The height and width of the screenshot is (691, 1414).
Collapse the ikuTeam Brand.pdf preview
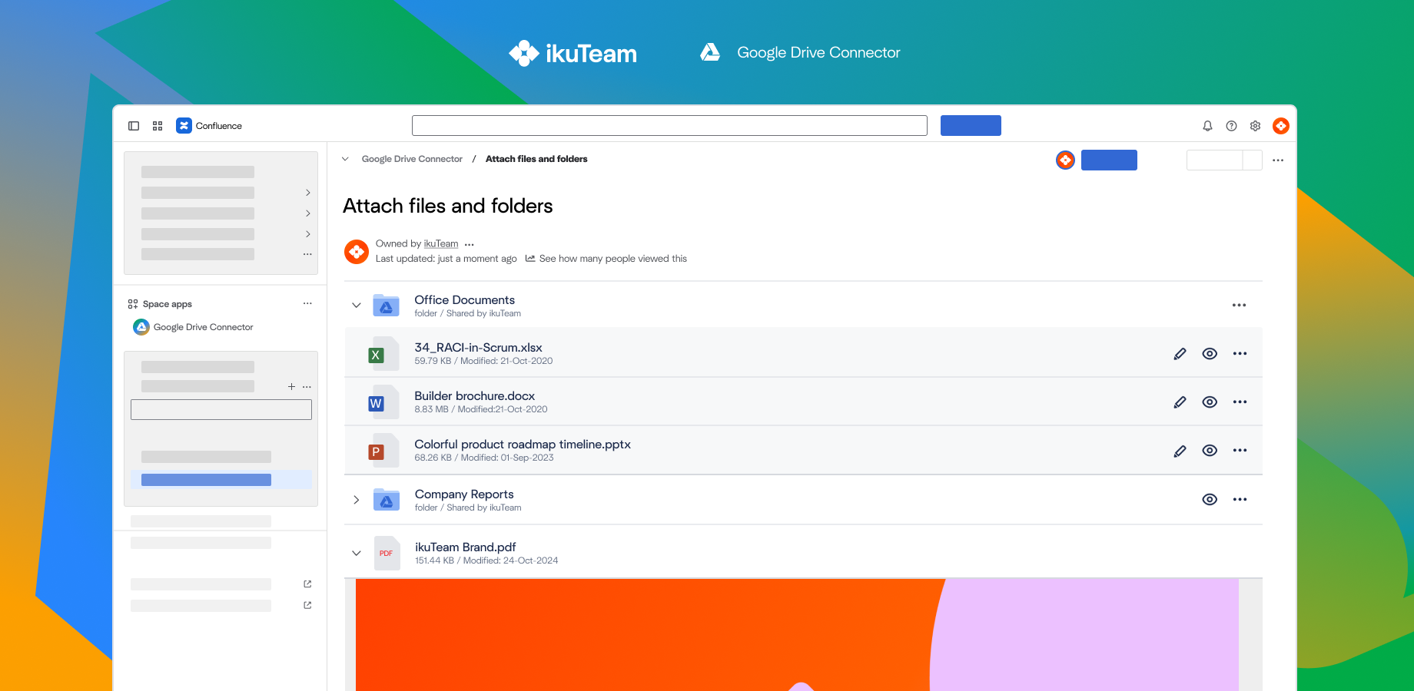point(356,553)
